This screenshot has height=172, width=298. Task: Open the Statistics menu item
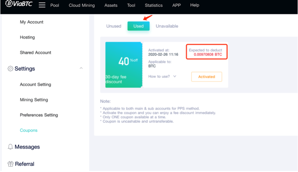(x=154, y=5)
